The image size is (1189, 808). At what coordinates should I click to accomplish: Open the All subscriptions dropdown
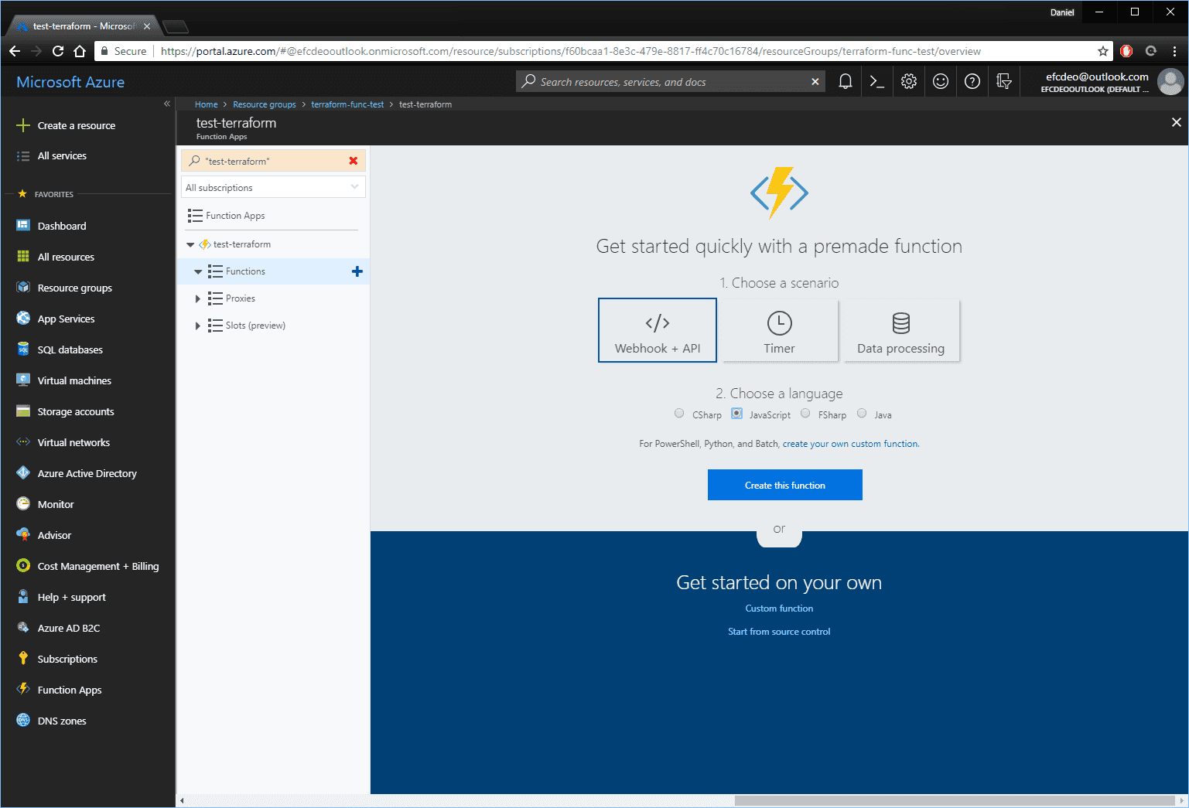pos(273,187)
